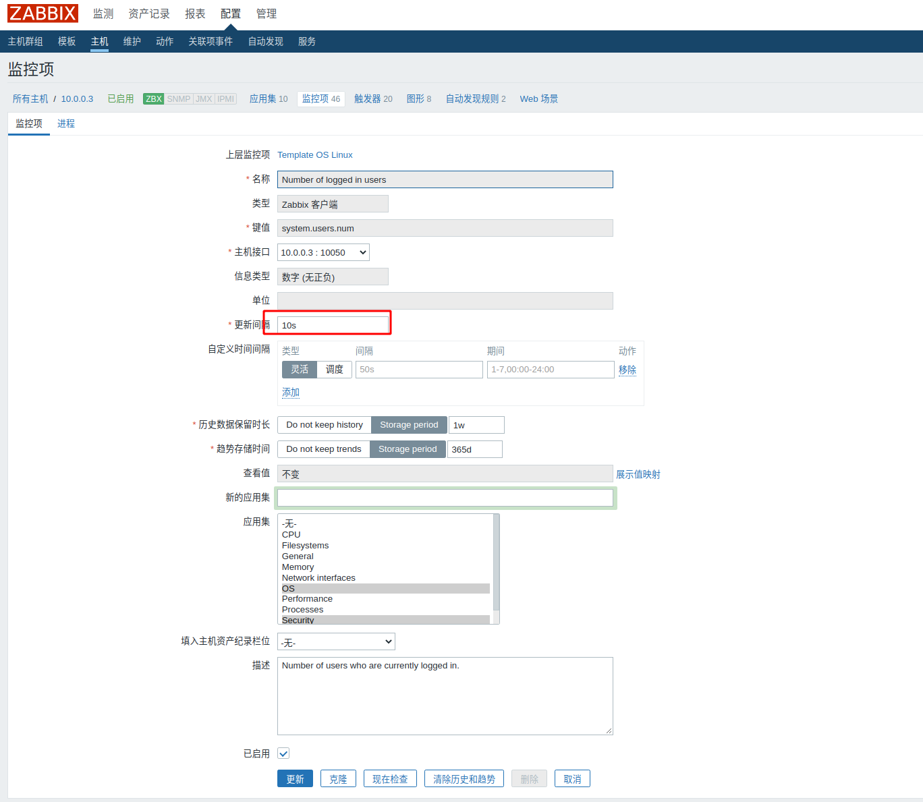Viewport: 923px width, 802px height.
Task: Choose Storage period for history
Action: 409,425
